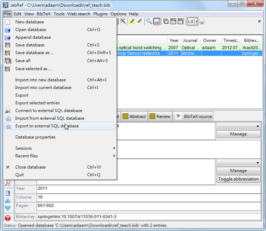
Task: Go to next entry blue down arrow
Action: [x=8, y=208]
